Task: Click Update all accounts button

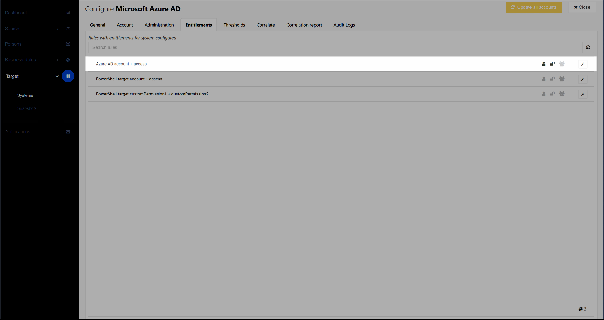Action: (x=534, y=8)
